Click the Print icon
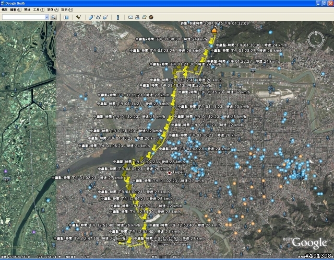 click(137, 17)
